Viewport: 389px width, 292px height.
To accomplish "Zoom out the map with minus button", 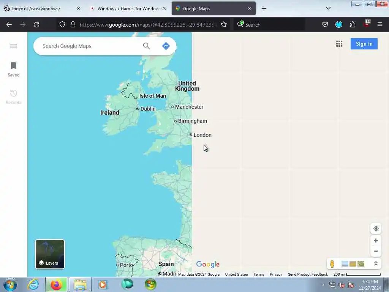I will pos(376,251).
